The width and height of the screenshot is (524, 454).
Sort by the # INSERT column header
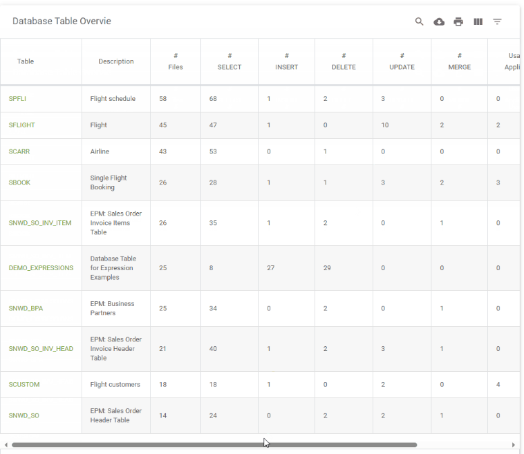pyautogui.click(x=286, y=62)
